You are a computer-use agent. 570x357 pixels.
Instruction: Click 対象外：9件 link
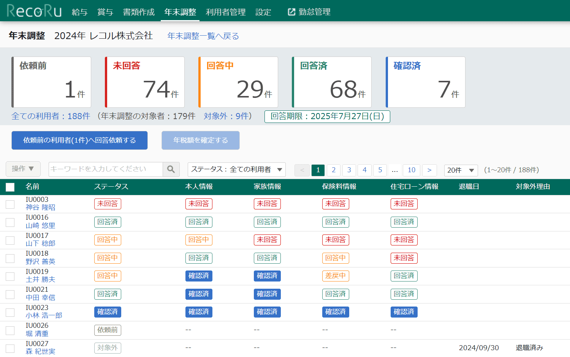(x=226, y=116)
